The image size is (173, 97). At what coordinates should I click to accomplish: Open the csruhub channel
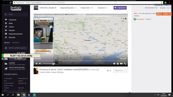(12, 63)
